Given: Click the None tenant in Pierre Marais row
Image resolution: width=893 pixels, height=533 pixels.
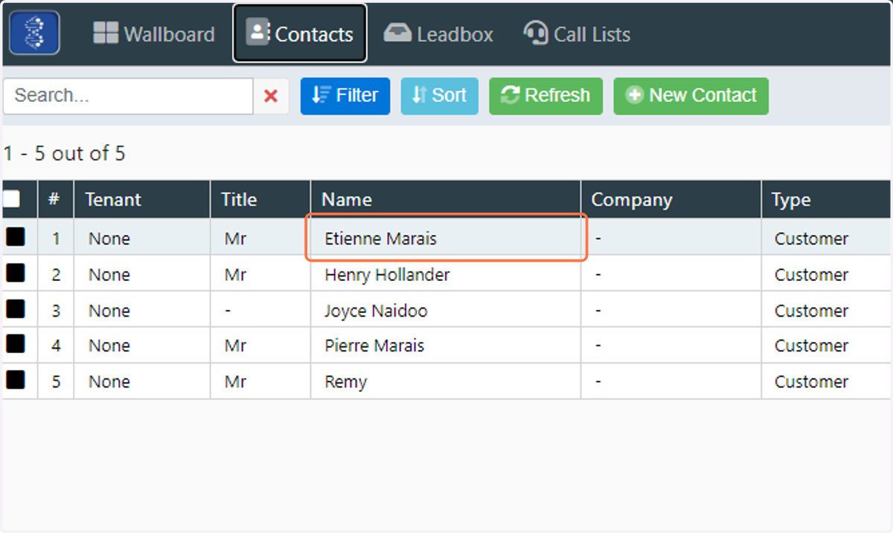Looking at the screenshot, I should (x=109, y=346).
